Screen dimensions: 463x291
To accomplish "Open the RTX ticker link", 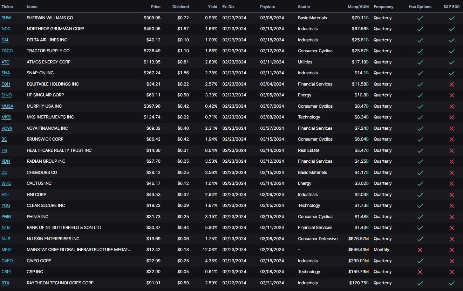I will click(x=5, y=283).
